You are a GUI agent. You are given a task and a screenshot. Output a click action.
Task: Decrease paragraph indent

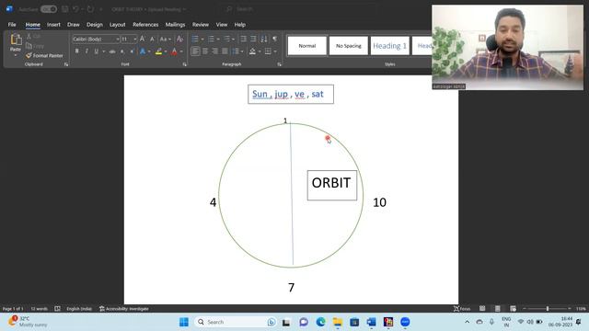tap(243, 39)
